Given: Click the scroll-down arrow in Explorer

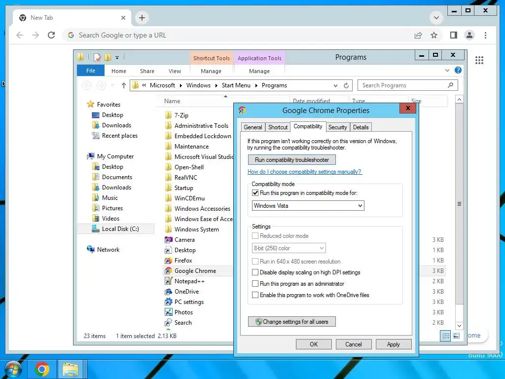Looking at the screenshot, I should [x=459, y=326].
